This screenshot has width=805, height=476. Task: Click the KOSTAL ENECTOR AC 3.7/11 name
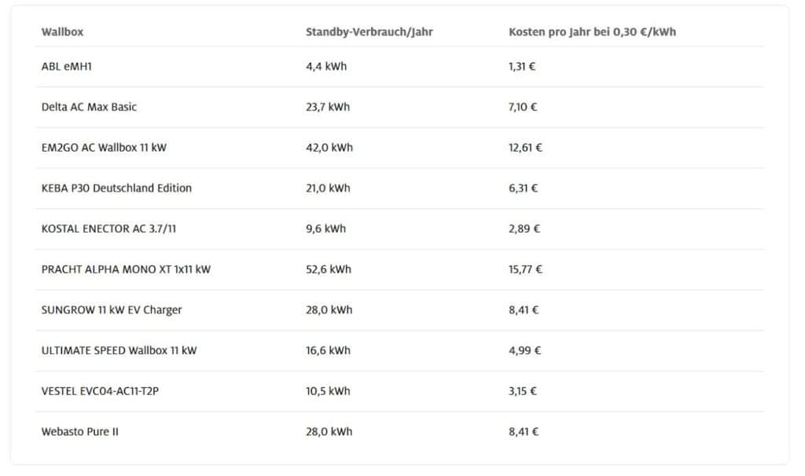(108, 229)
